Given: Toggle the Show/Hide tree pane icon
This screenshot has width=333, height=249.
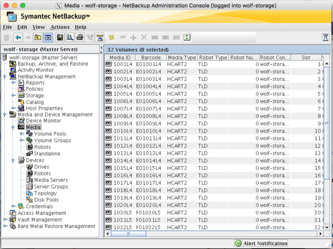Looking at the screenshot, I should pyautogui.click(x=47, y=37).
